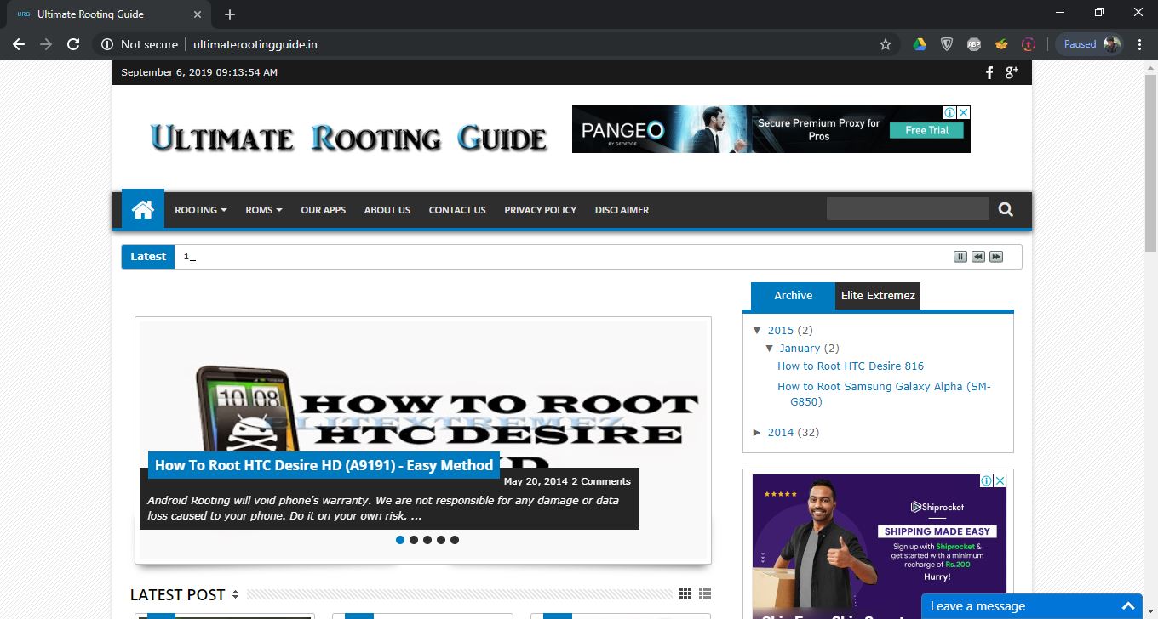Select the first blue slideshow dot
This screenshot has height=619, width=1158.
[x=400, y=540]
